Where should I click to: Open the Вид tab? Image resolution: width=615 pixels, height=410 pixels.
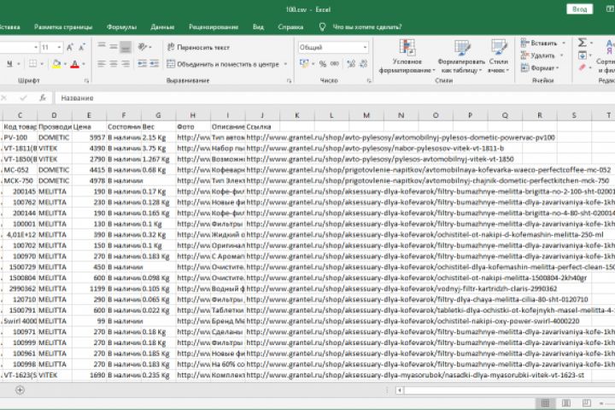[258, 27]
